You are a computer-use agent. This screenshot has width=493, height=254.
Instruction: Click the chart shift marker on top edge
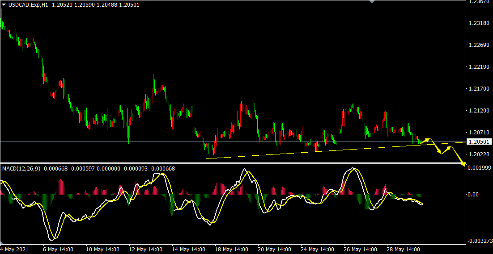[371, 2]
